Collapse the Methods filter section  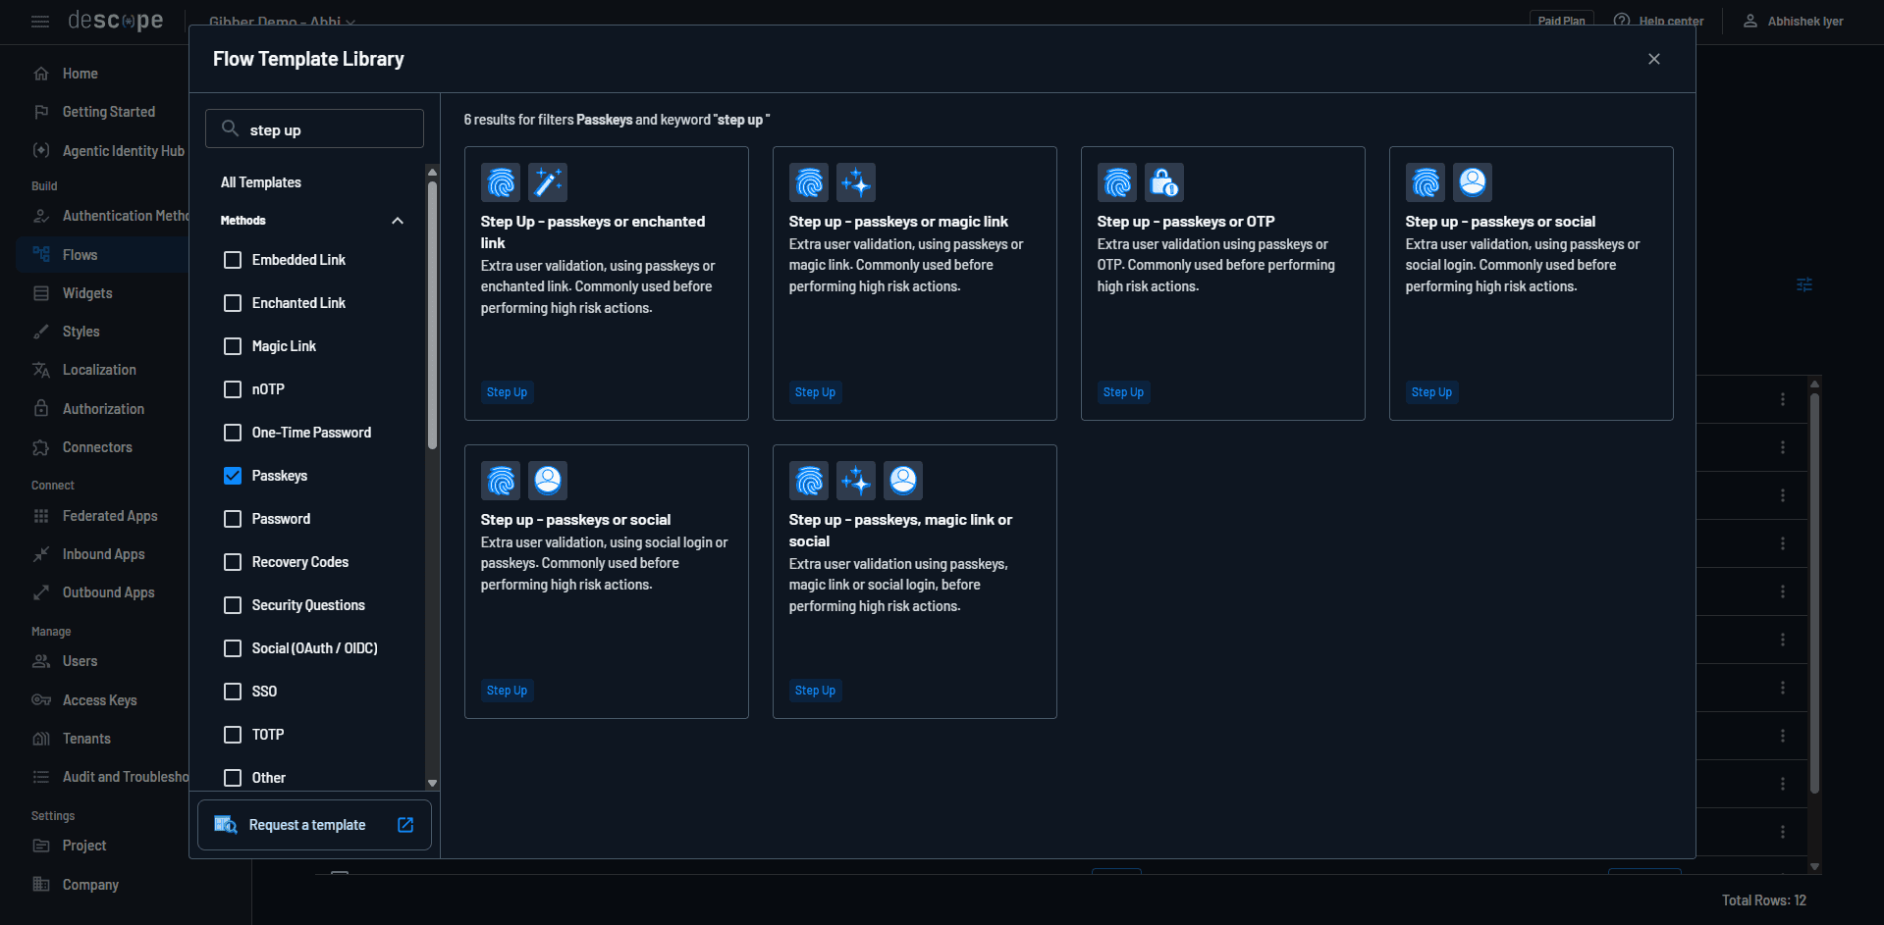click(x=398, y=220)
